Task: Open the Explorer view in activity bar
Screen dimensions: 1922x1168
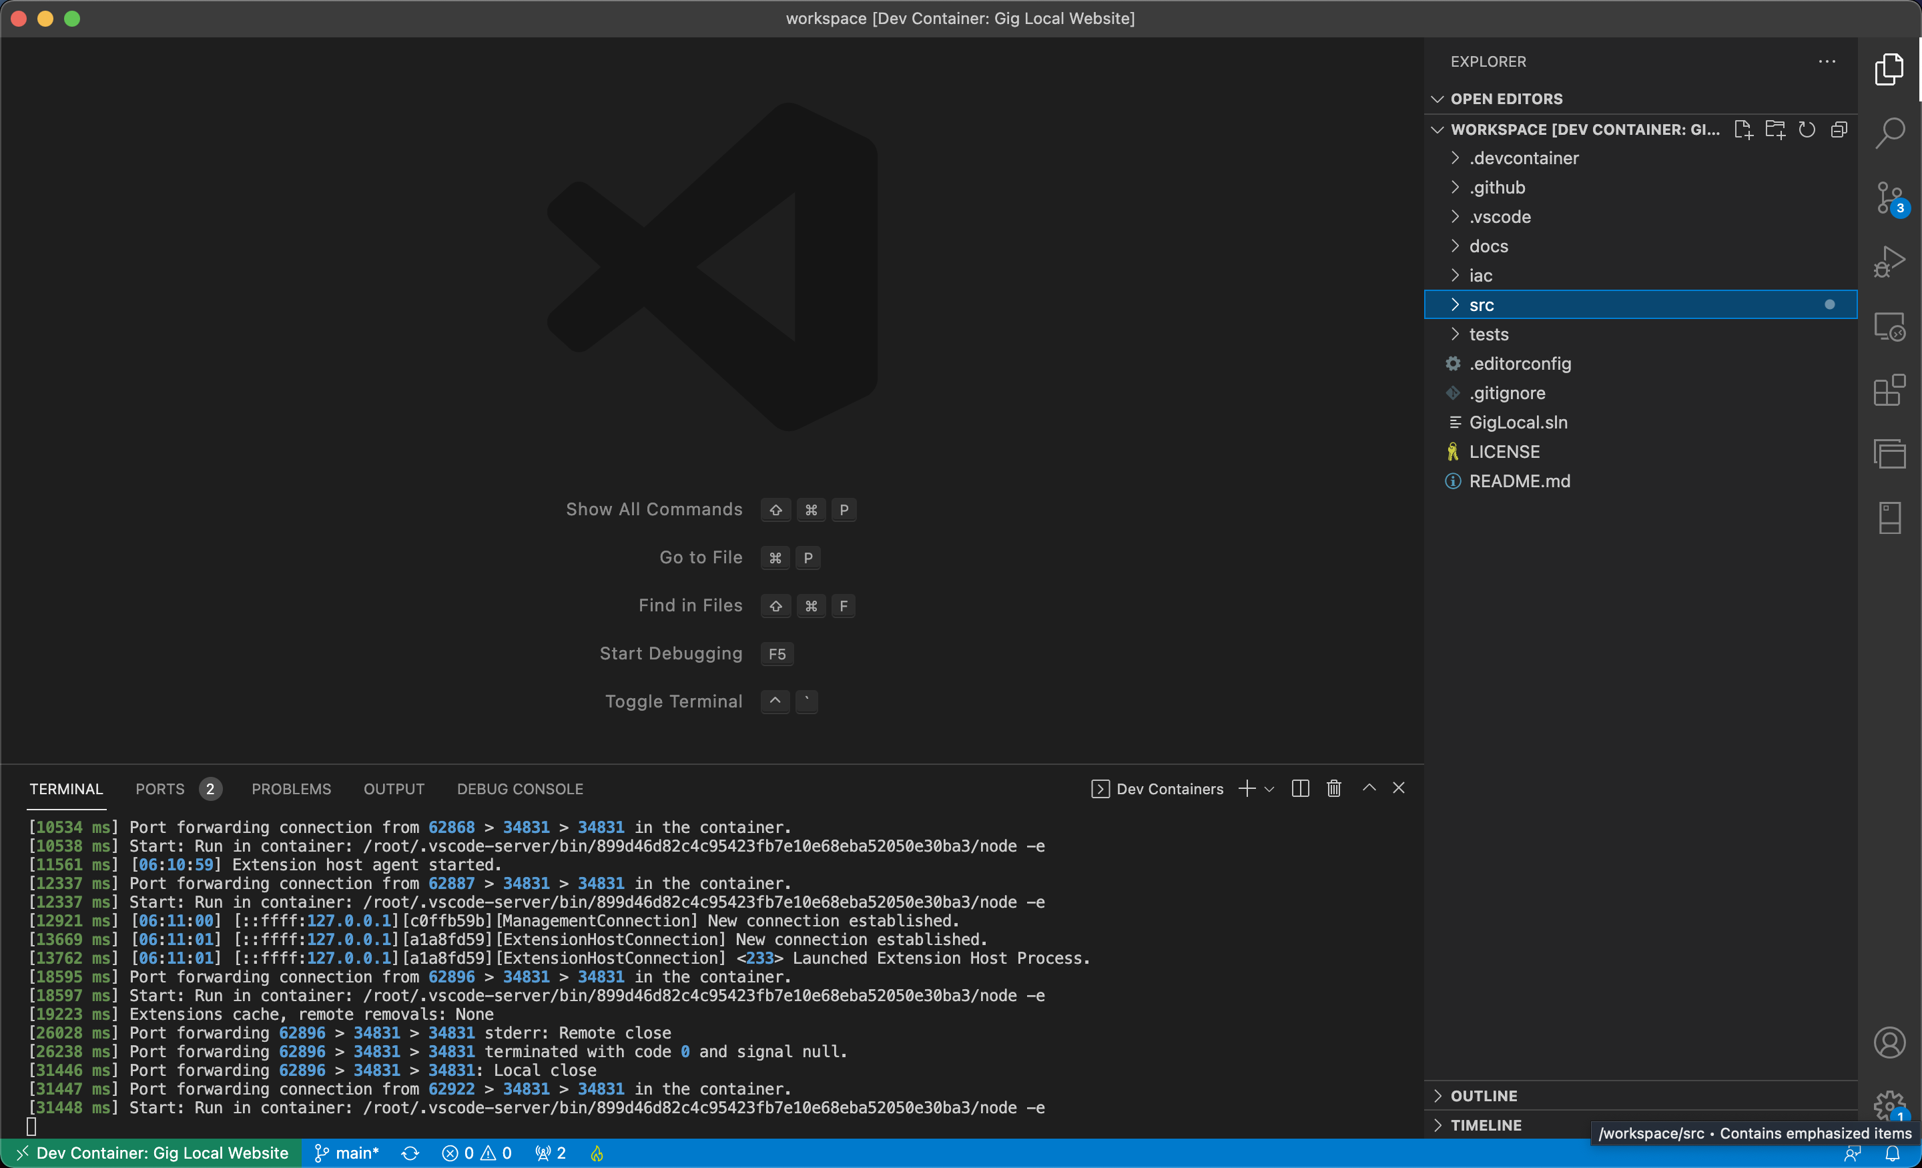Action: pyautogui.click(x=1889, y=69)
